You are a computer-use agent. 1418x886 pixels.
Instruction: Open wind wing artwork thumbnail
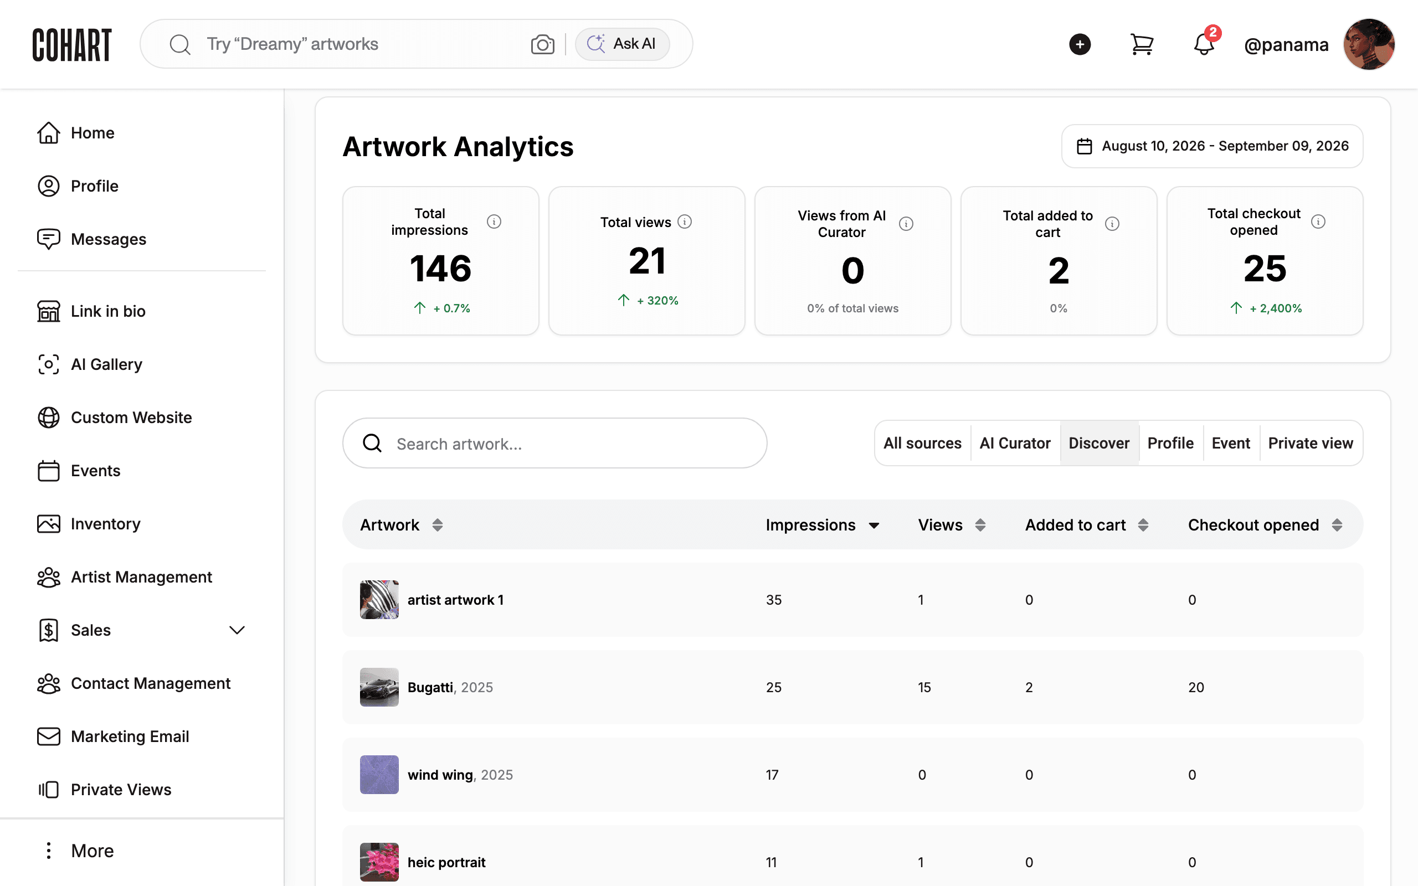point(379,775)
